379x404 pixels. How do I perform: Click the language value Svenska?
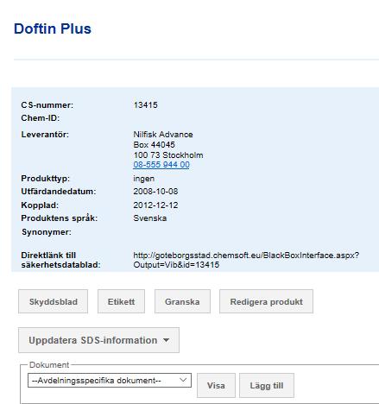tap(150, 218)
